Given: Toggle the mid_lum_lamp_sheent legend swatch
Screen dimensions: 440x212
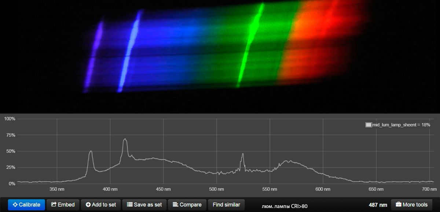Looking at the screenshot, I should click(x=368, y=125).
